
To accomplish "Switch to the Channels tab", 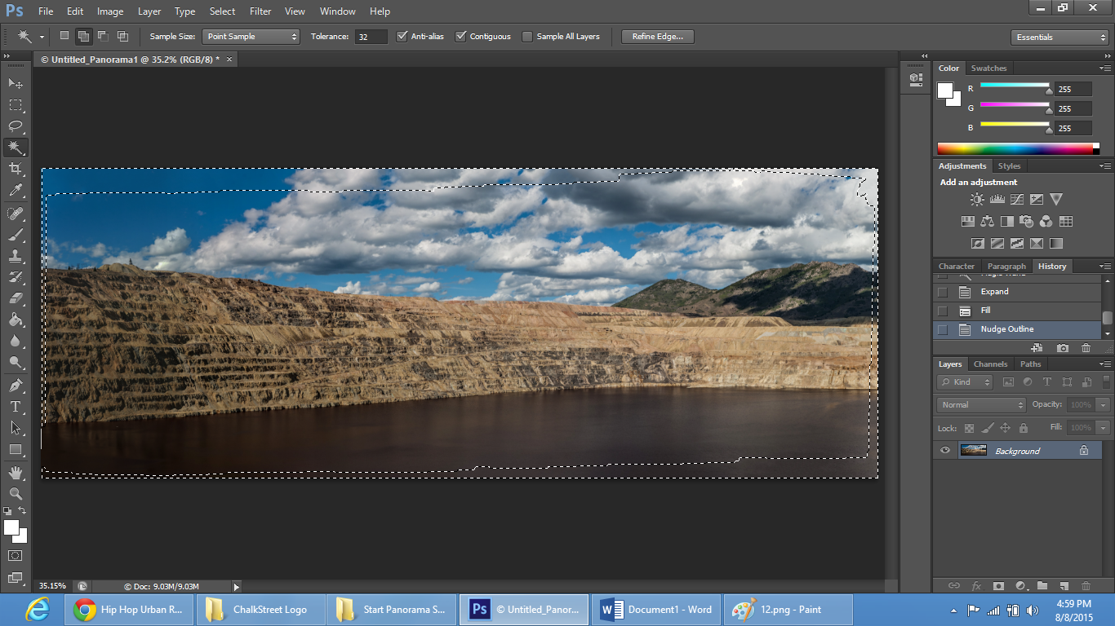I will [x=990, y=364].
